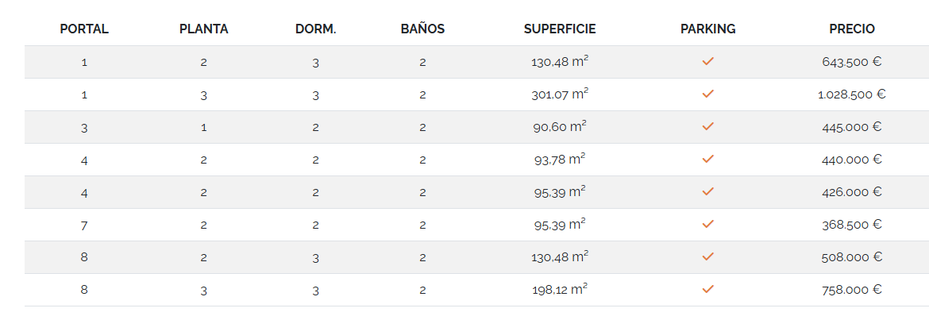
Task: Click the parking checkmark for the 368.500 € apartment
Action: tap(707, 224)
